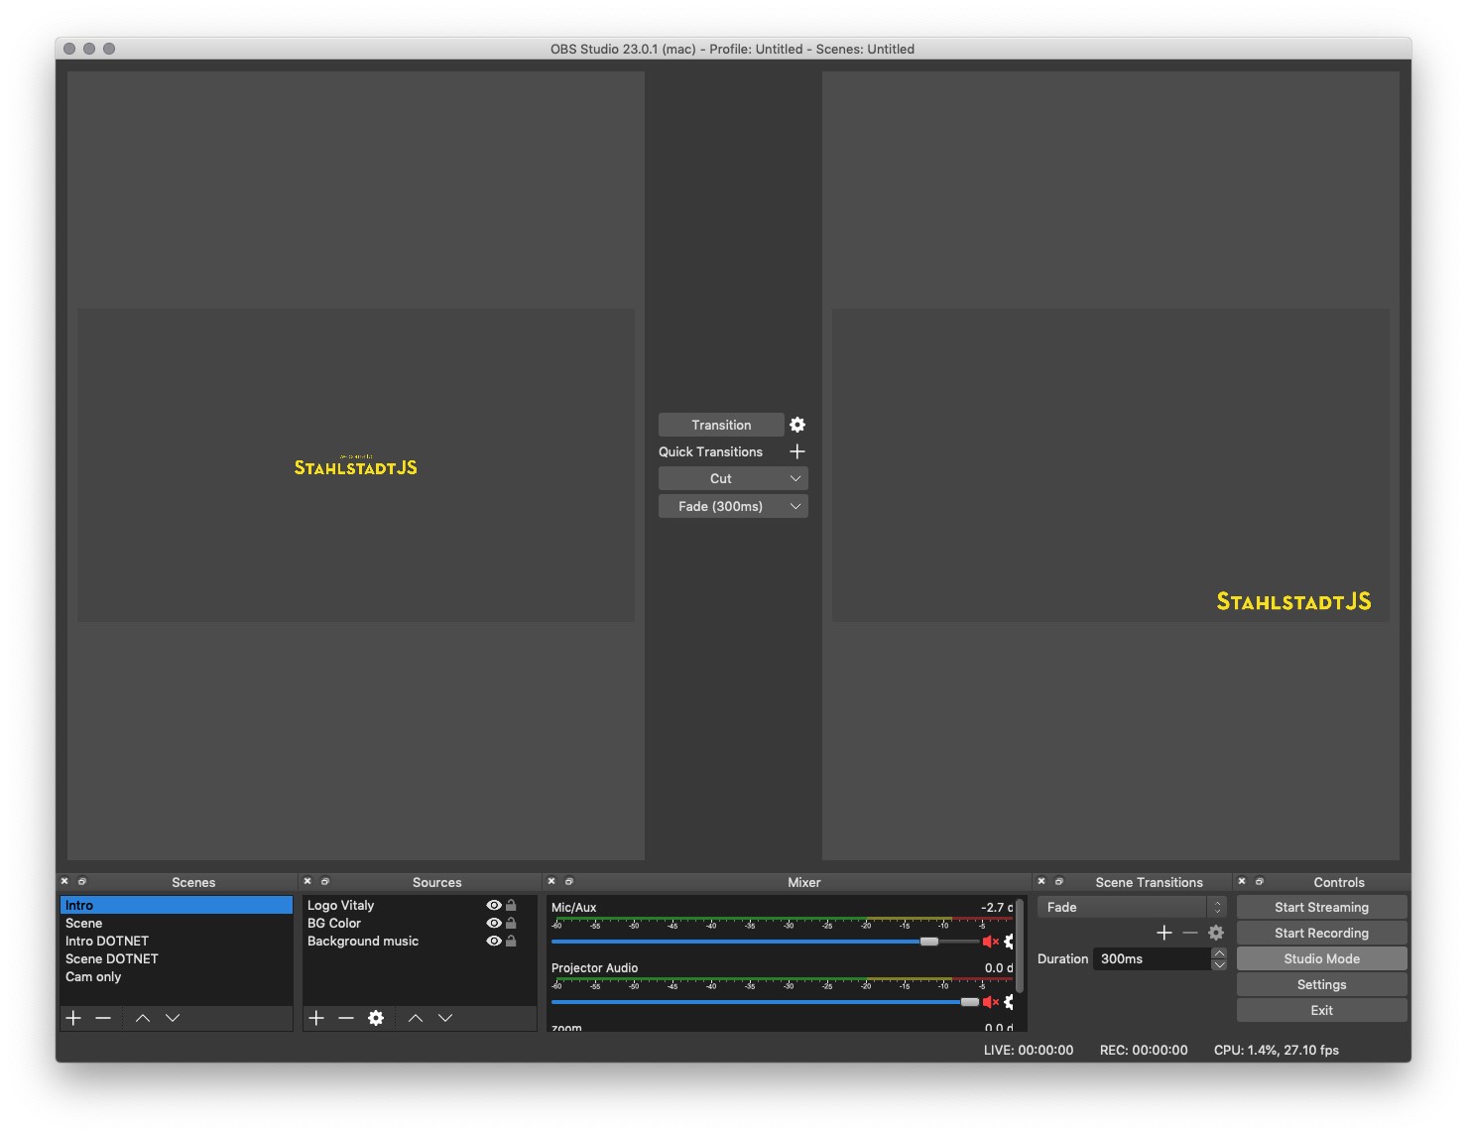Add a new scene with the plus button
The height and width of the screenshot is (1136, 1467).
[x=73, y=1018]
